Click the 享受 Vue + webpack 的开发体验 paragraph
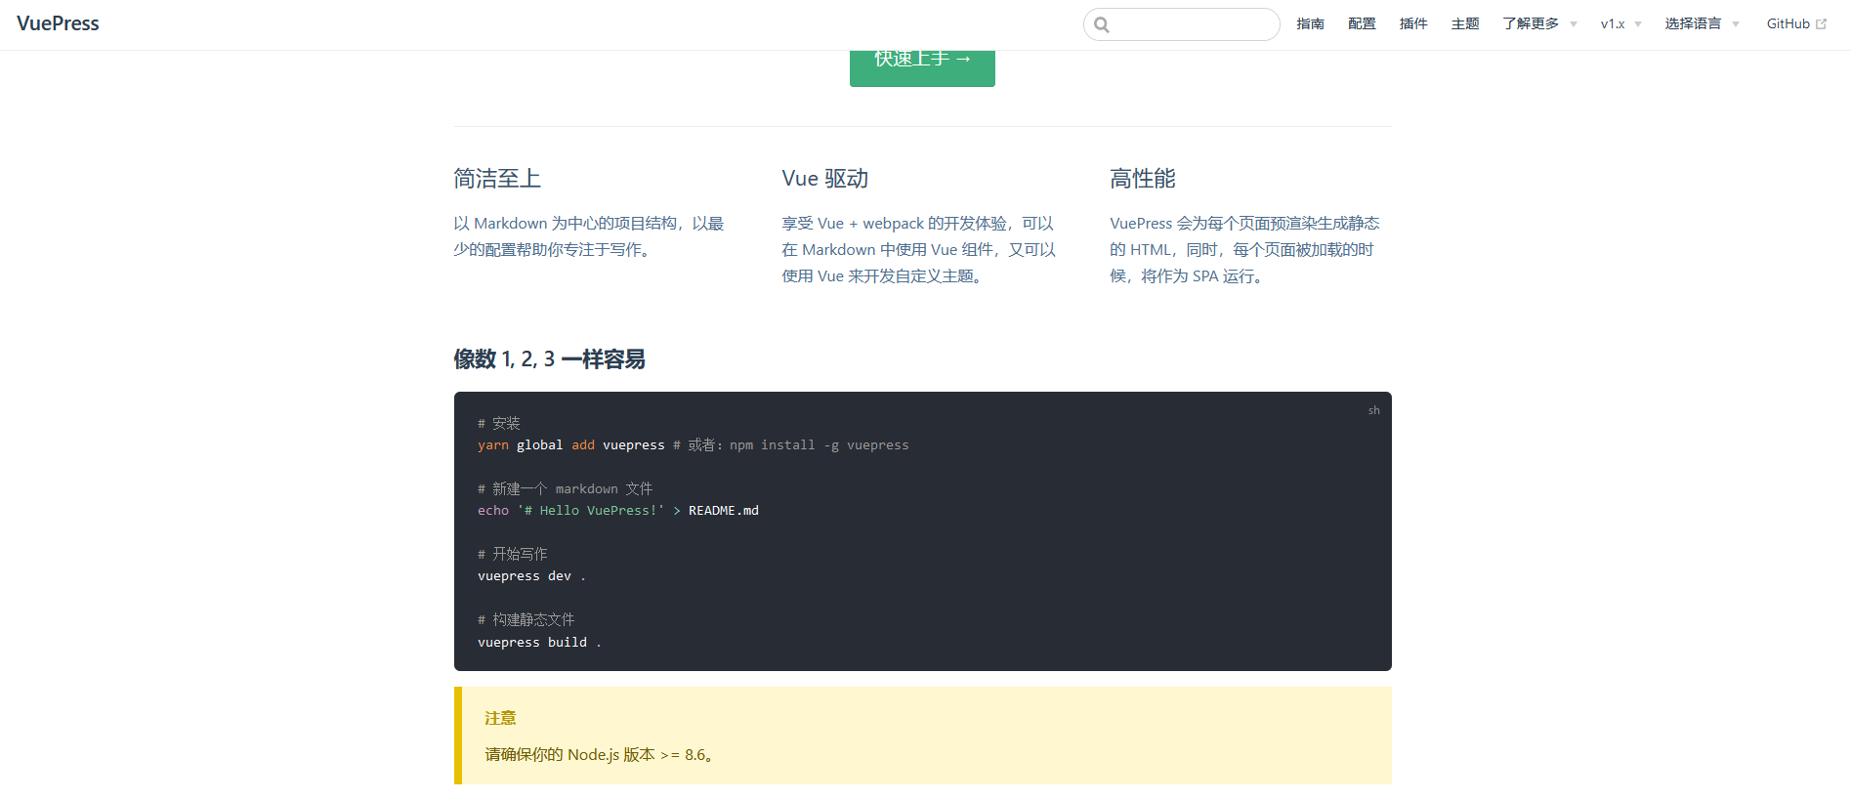The height and width of the screenshot is (800, 1851). (x=918, y=250)
